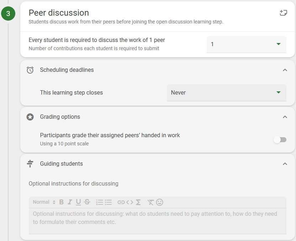Viewport: 296px width, 241px height.
Task: Apply italic formatting in the editor toolbar
Action: pos(70,202)
